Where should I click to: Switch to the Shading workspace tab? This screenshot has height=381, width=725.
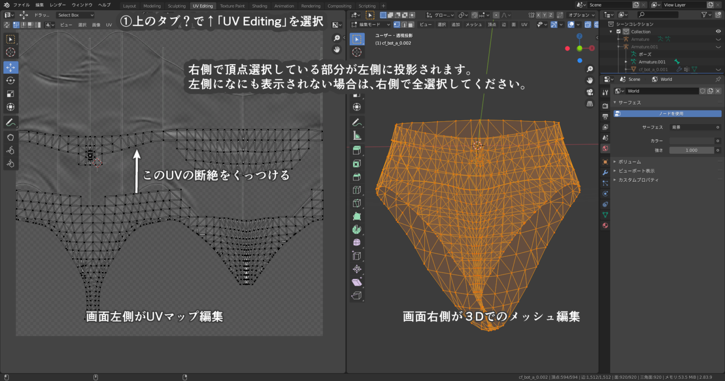(259, 6)
